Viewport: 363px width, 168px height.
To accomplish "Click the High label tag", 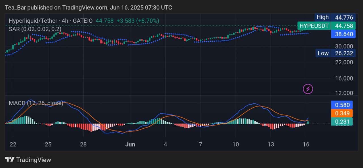I will [323, 17].
